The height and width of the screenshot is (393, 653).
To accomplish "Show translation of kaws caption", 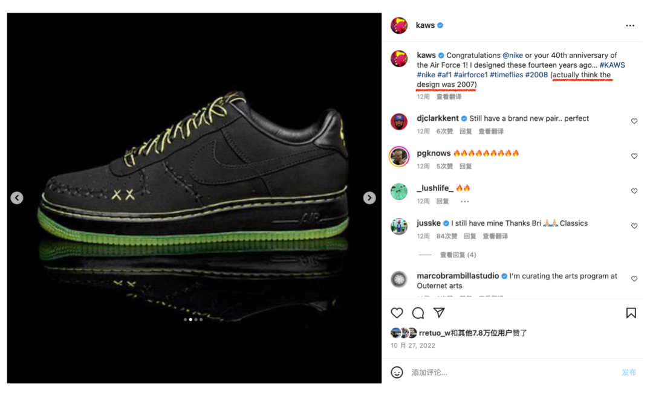I will (x=449, y=97).
